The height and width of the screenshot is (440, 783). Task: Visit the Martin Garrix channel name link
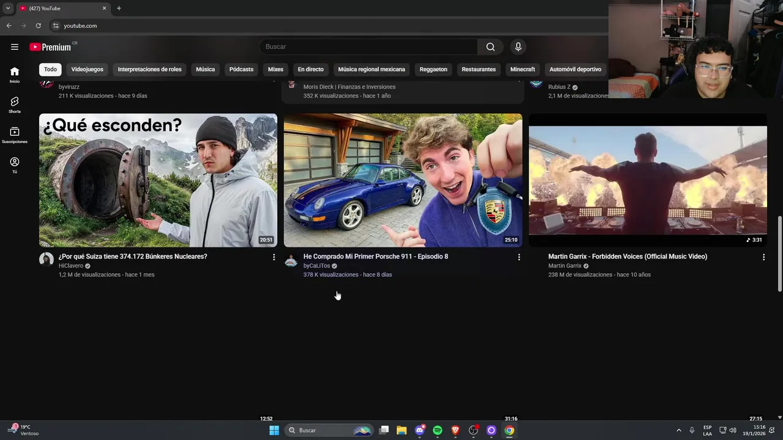pyautogui.click(x=565, y=266)
